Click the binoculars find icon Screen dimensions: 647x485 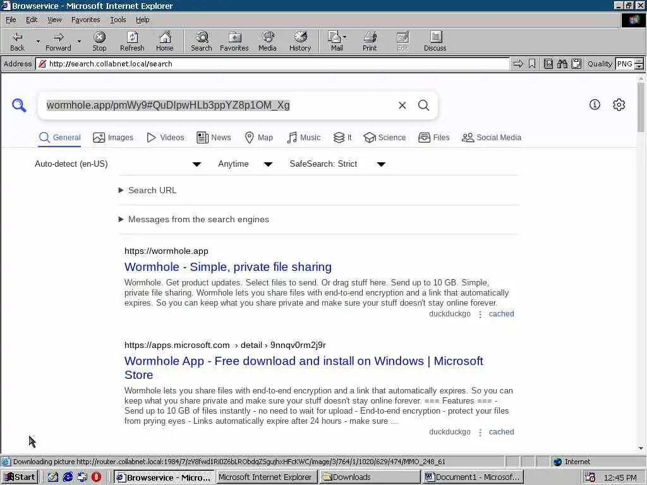coord(562,64)
